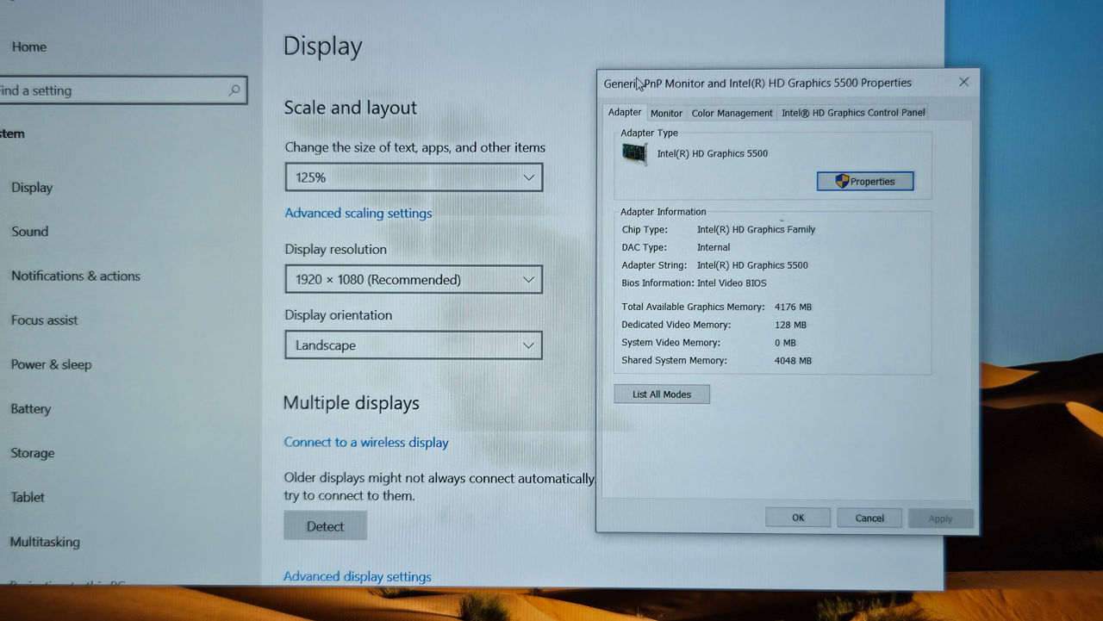1103x621 pixels.
Task: Open Advanced display settings link
Action: [358, 576]
